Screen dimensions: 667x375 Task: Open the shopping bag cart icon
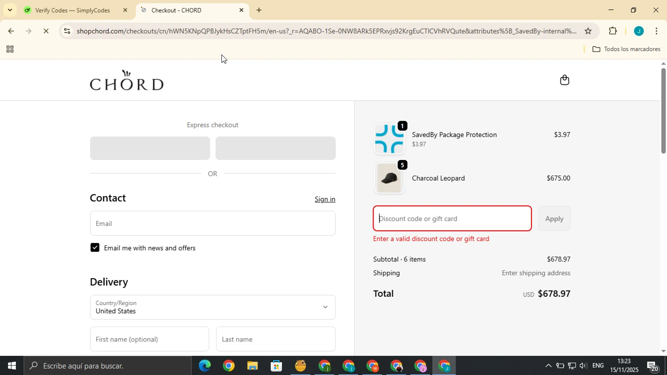coord(564,80)
